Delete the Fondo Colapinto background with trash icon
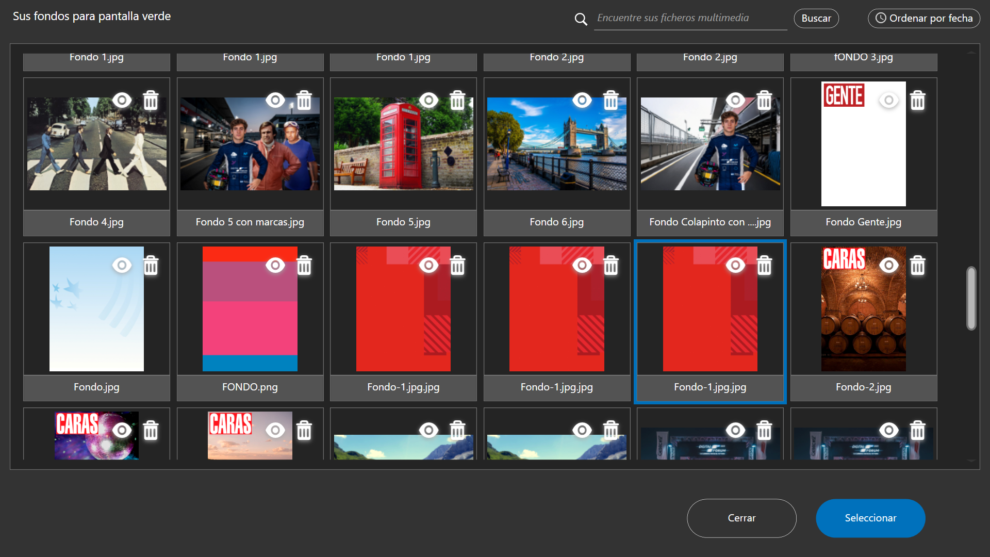 click(764, 100)
